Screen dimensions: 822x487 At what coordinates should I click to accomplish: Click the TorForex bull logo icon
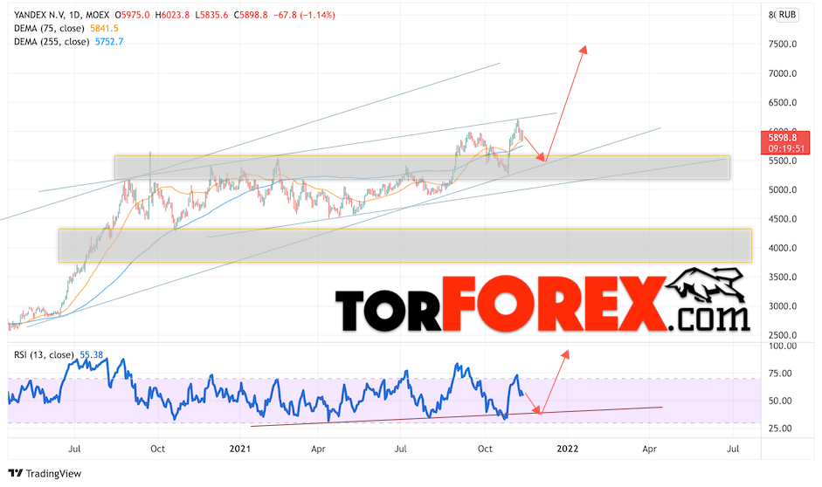pyautogui.click(x=705, y=285)
